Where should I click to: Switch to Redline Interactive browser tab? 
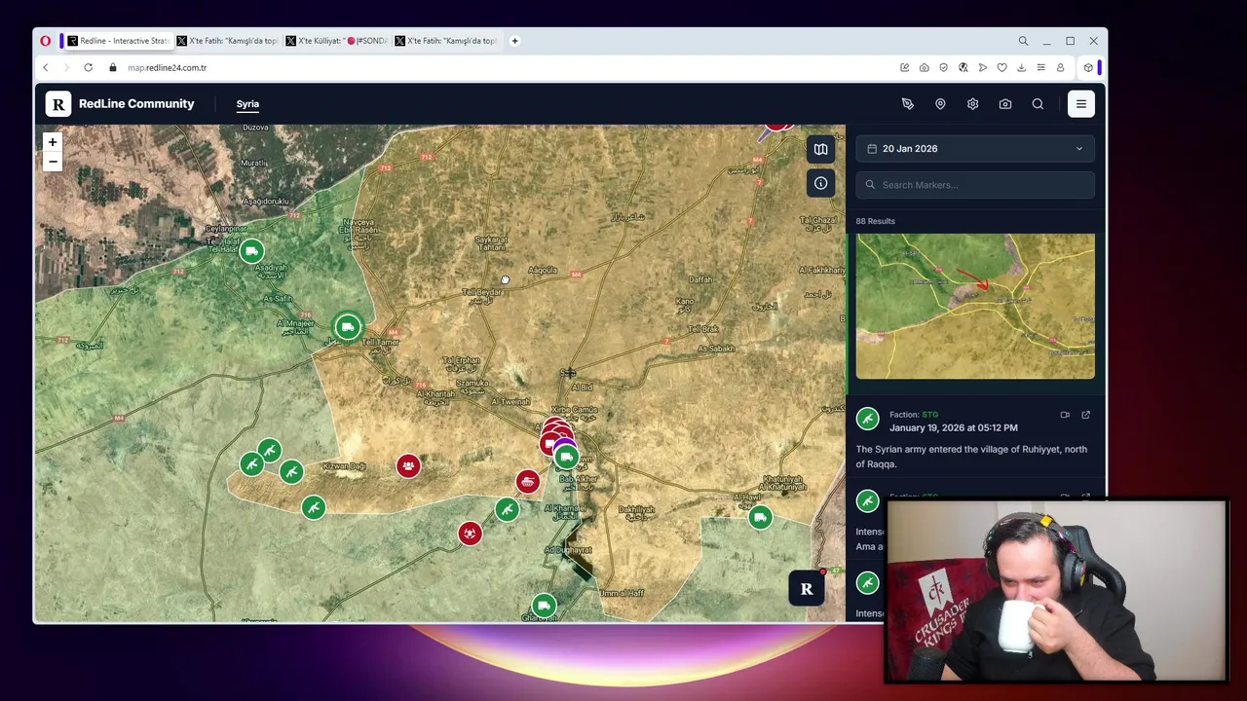(117, 41)
